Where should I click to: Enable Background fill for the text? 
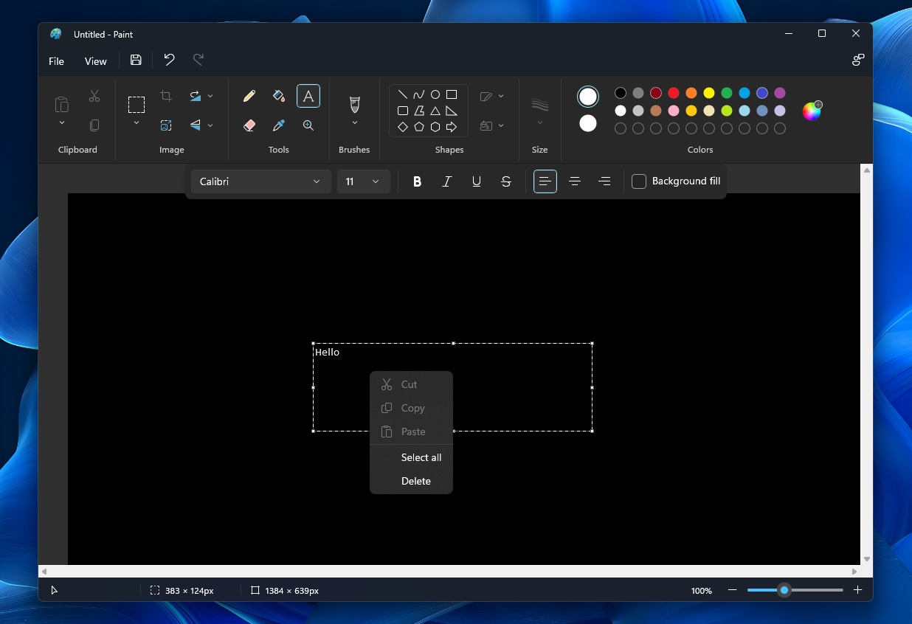[x=638, y=181]
